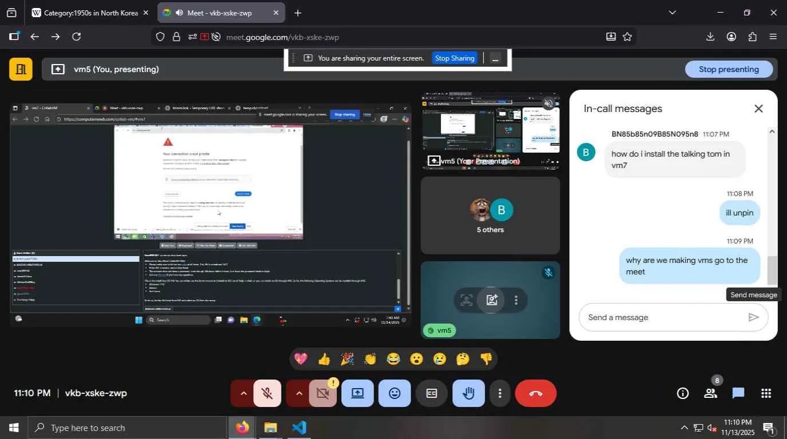This screenshot has height=439, width=787.
Task: Open the present screen control
Action: point(357,393)
